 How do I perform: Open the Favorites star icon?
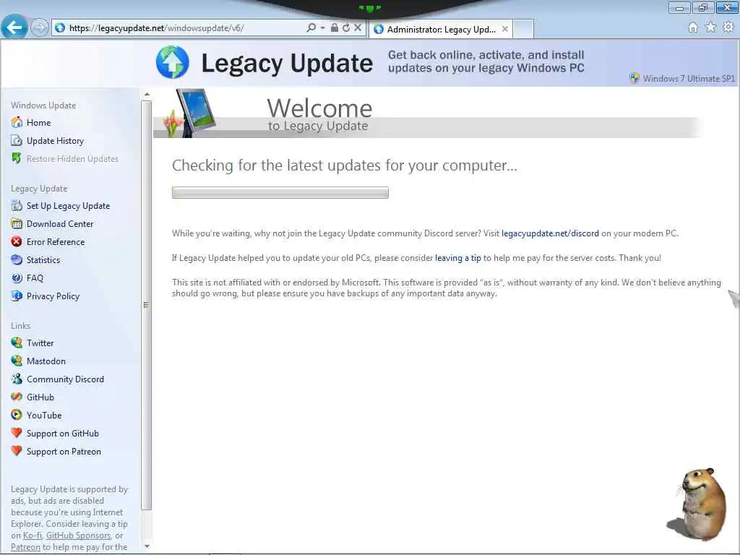click(710, 27)
